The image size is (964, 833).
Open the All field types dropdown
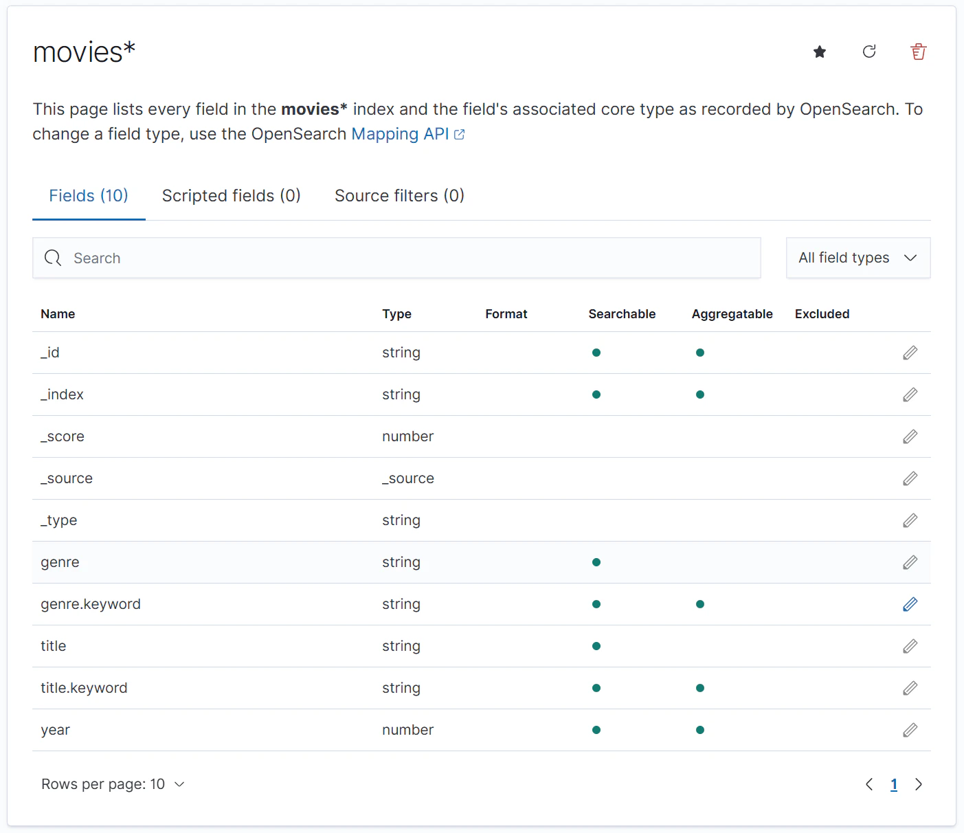point(858,258)
